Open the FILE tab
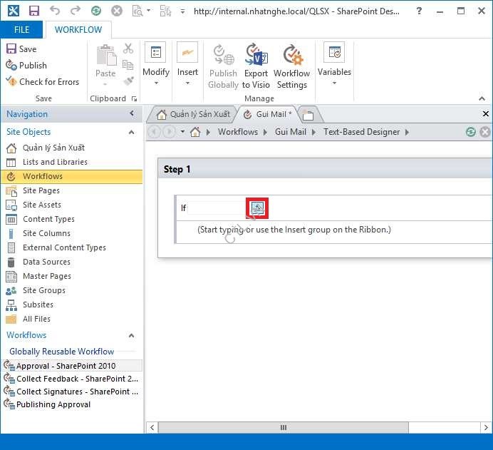This screenshot has width=493, height=450. click(22, 30)
